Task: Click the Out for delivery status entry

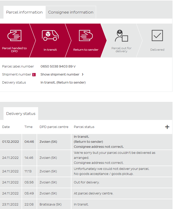Action: [x=86, y=182]
